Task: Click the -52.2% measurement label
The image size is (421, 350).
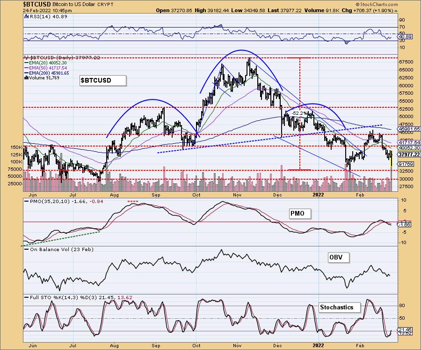Action: point(299,113)
